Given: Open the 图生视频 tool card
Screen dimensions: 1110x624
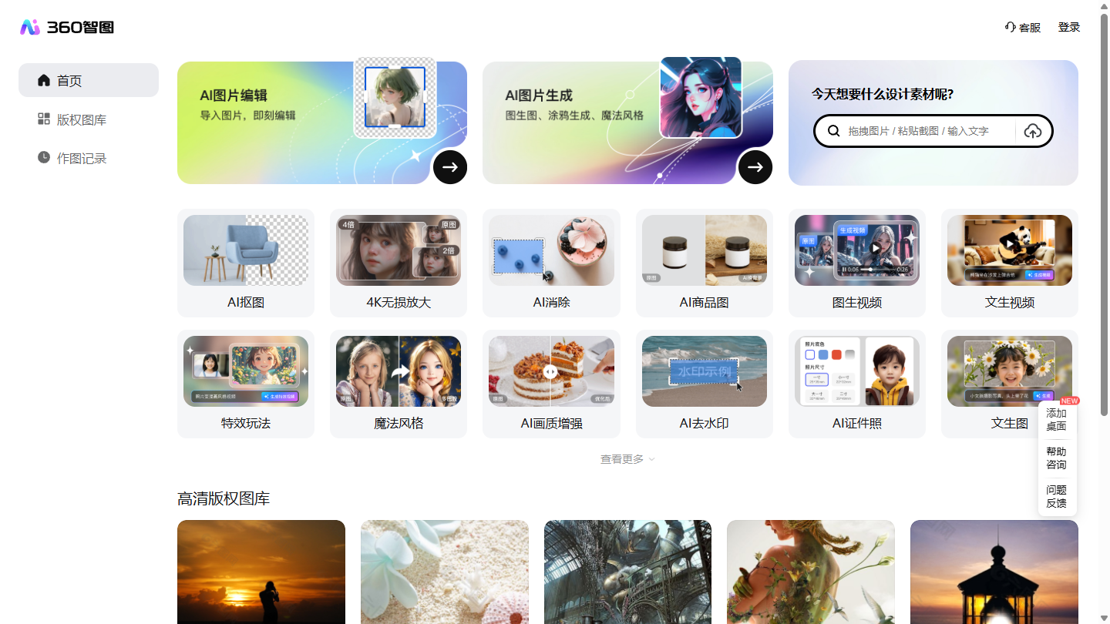Looking at the screenshot, I should point(857,263).
